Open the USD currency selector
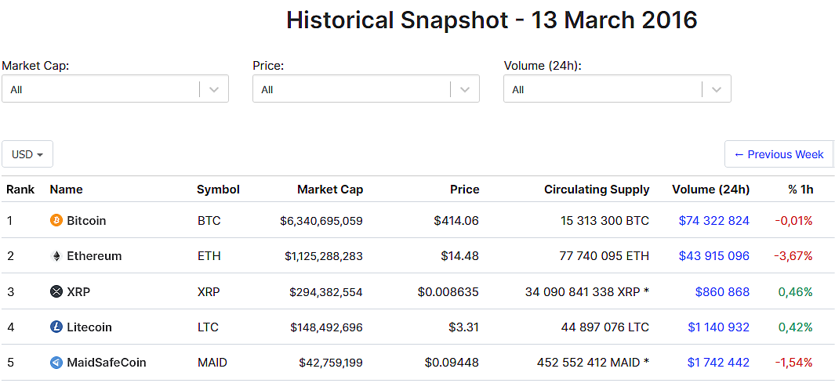 27,154
